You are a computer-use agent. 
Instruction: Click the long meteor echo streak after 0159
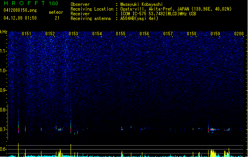tap(214, 130)
